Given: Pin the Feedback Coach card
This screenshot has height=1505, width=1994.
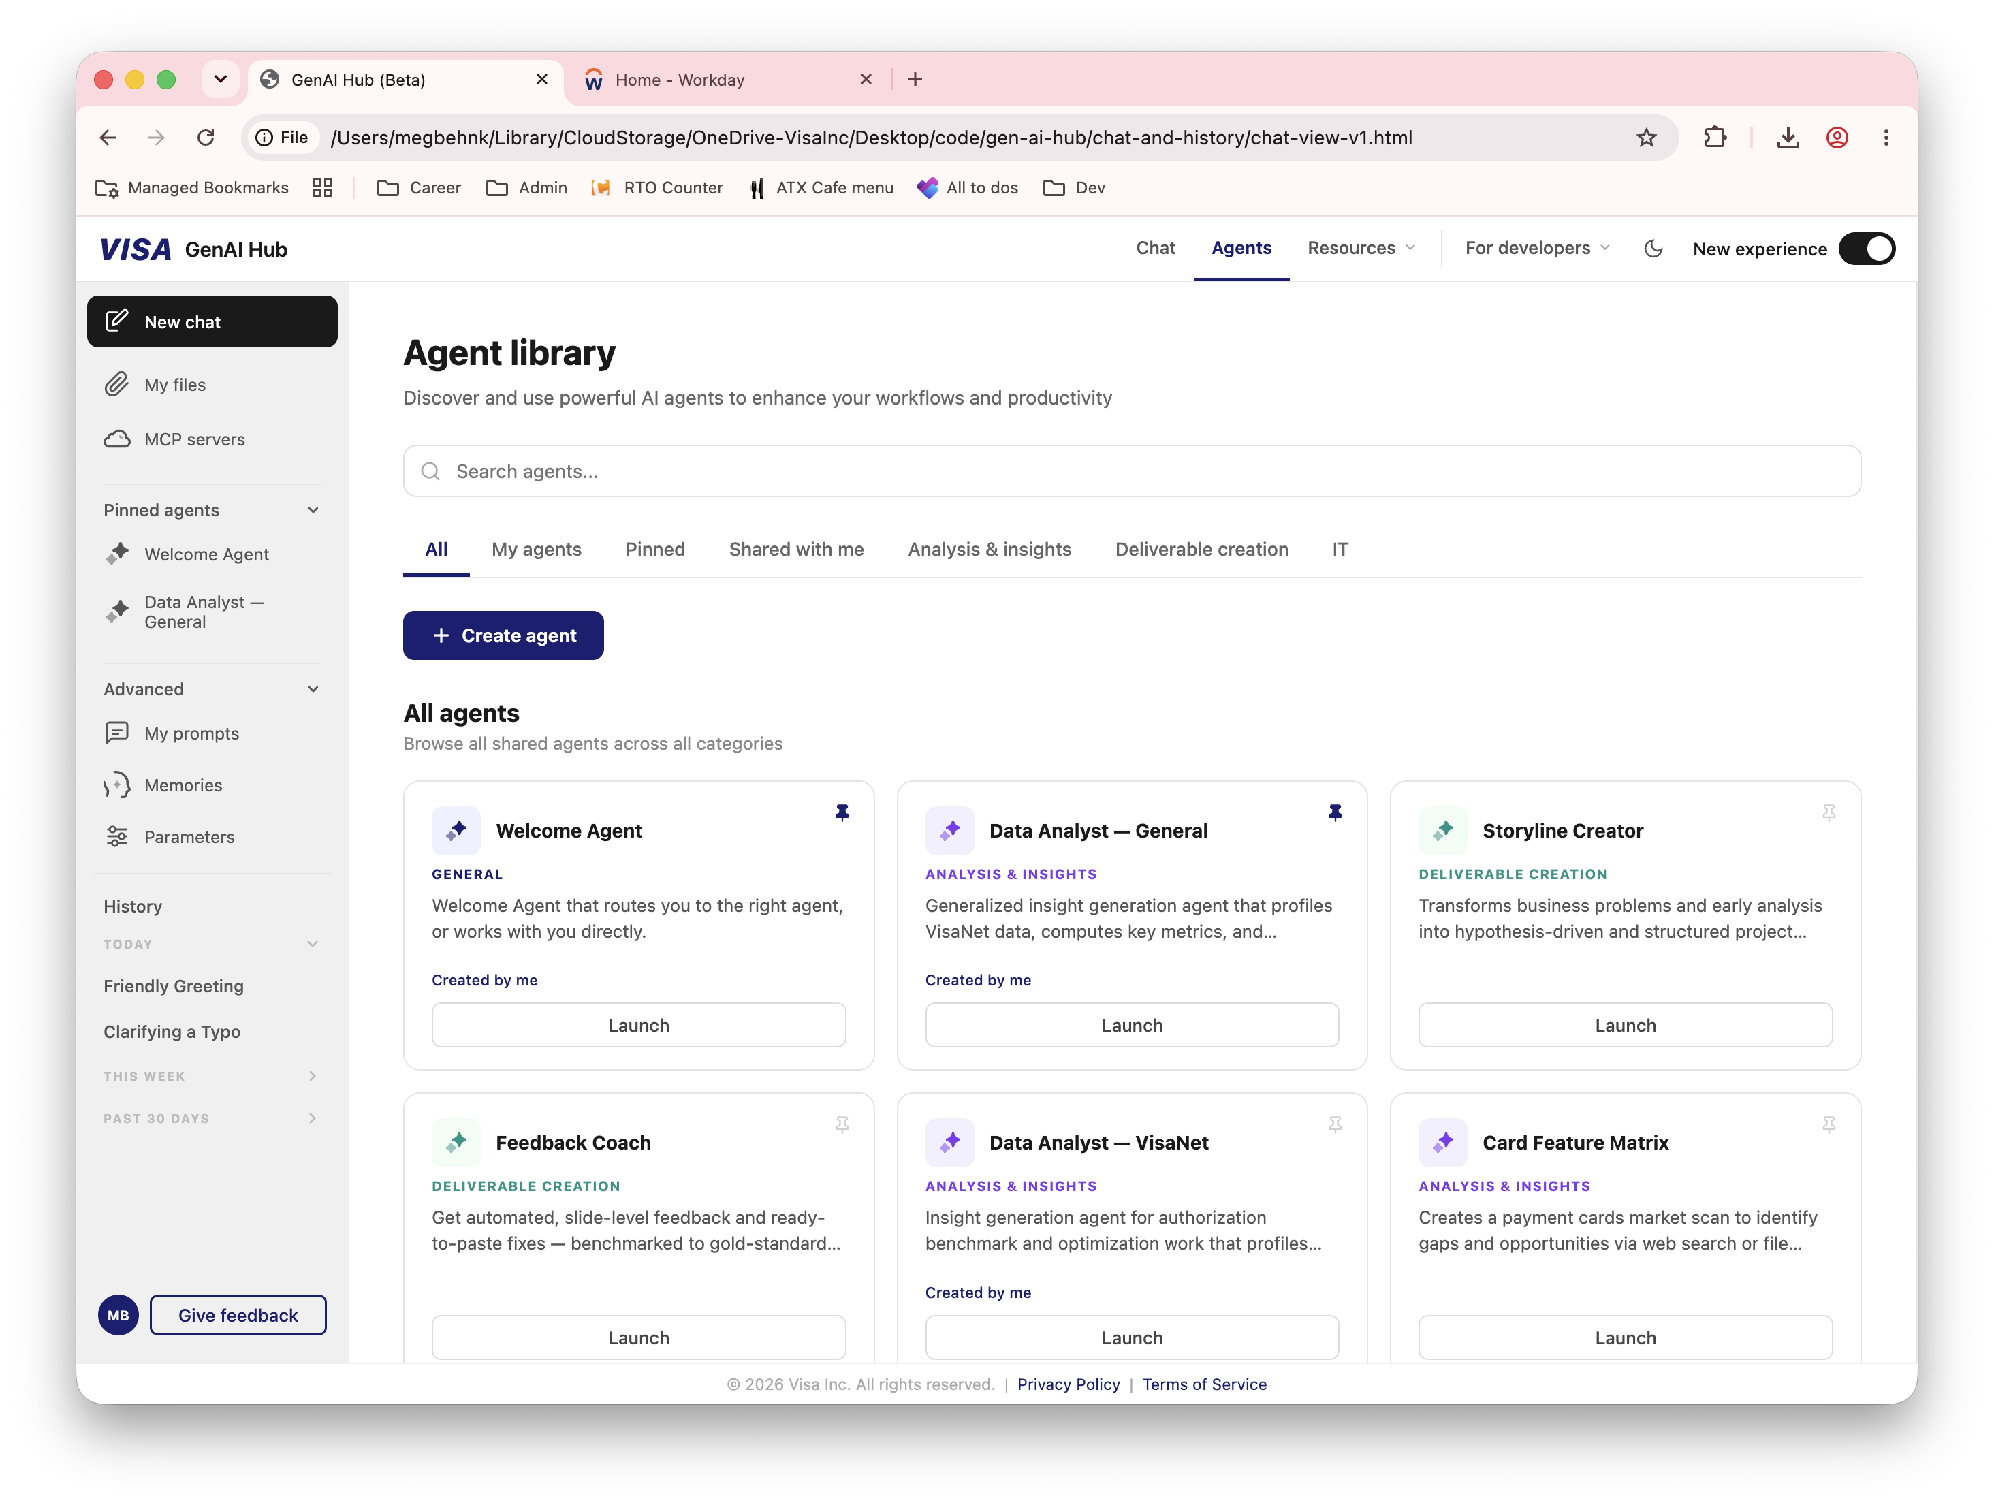Looking at the screenshot, I should (x=842, y=1125).
